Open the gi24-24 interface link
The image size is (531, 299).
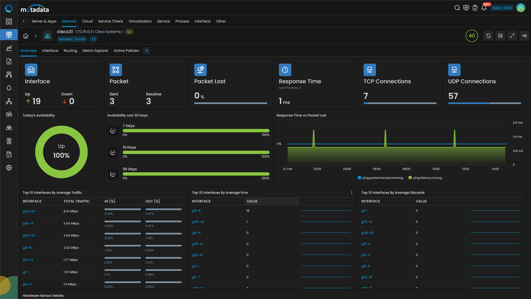tap(29, 211)
